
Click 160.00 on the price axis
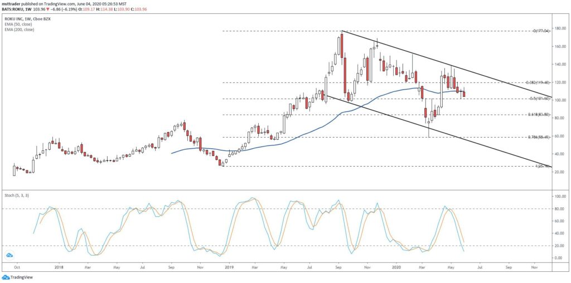pyautogui.click(x=559, y=47)
